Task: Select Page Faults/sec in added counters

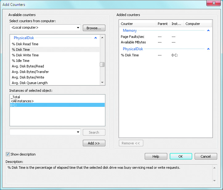Action: coord(165,37)
